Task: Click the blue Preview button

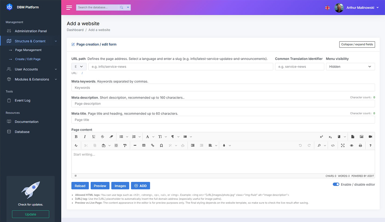Action: click(x=100, y=186)
